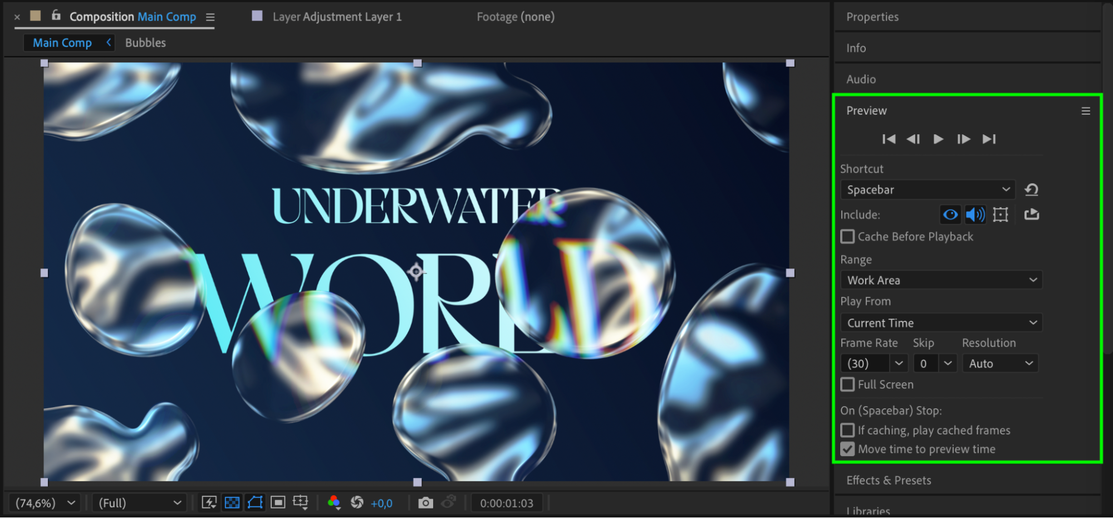Uncheck Move time to preview time
Viewport: 1113px width, 518px height.
(847, 449)
